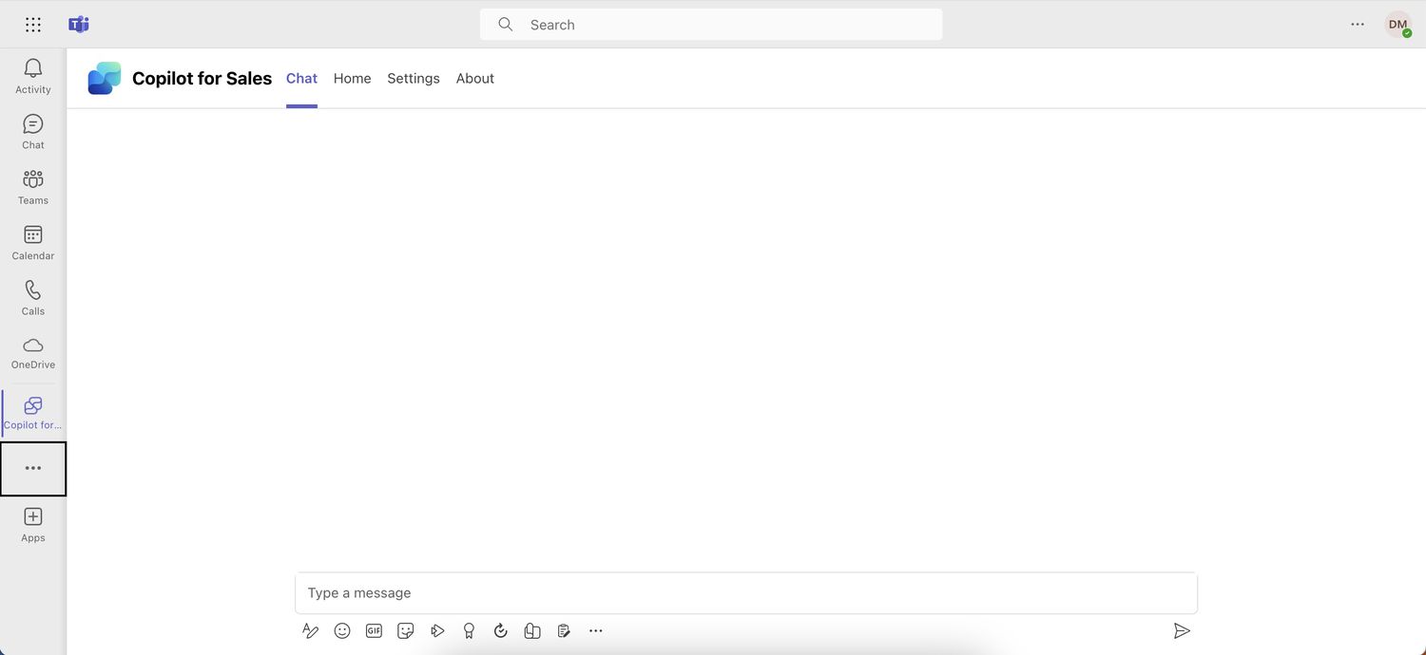Open the About tab
The width and height of the screenshot is (1426, 655).
click(474, 79)
